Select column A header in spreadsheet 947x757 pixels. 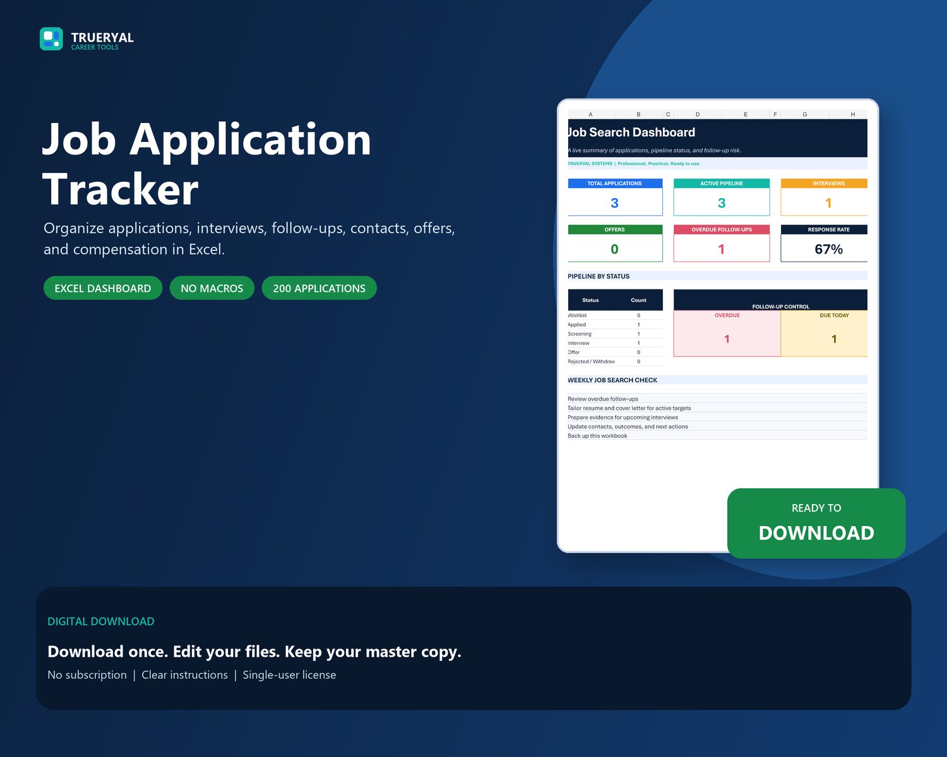[x=591, y=114]
